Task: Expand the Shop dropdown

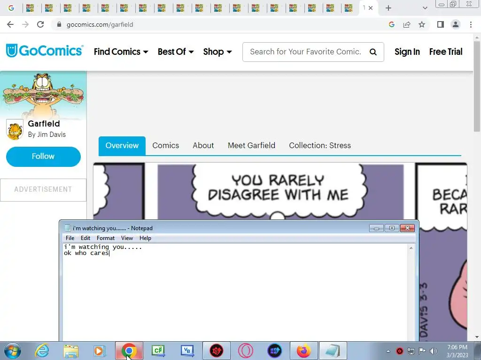Action: tap(217, 52)
